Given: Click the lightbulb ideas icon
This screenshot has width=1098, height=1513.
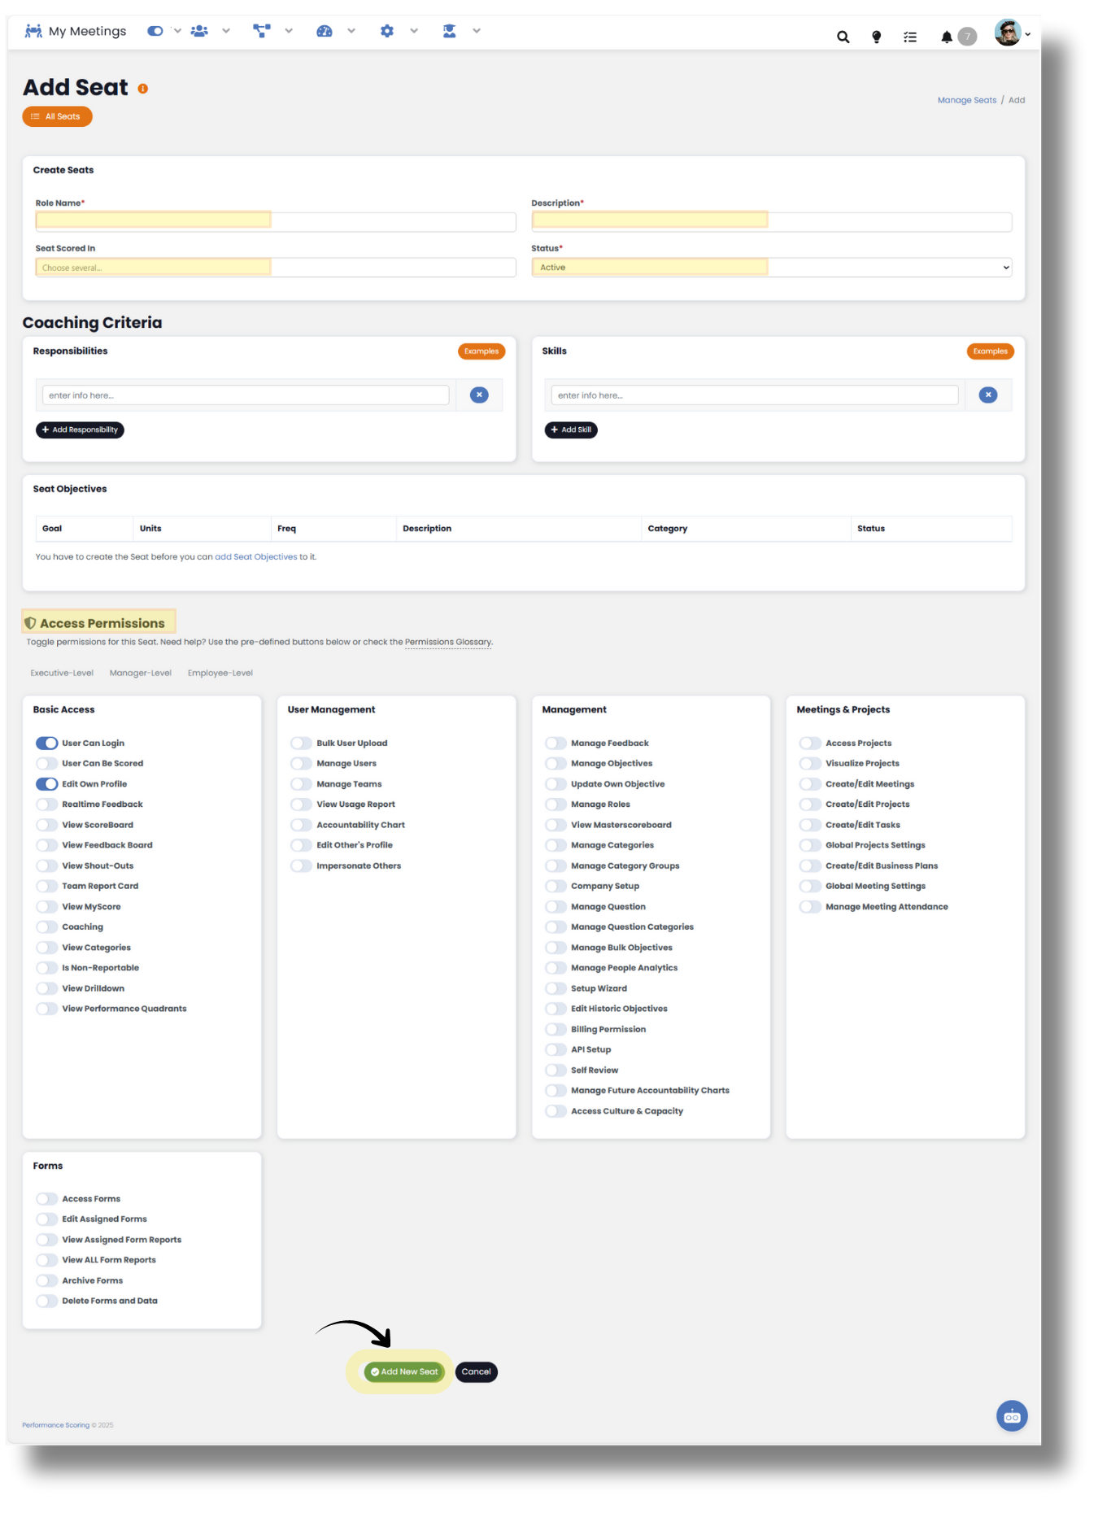Looking at the screenshot, I should [x=877, y=37].
